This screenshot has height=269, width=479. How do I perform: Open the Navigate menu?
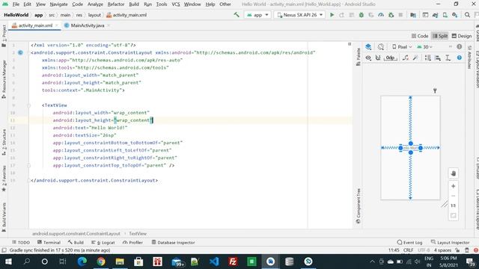pyautogui.click(x=58, y=4)
